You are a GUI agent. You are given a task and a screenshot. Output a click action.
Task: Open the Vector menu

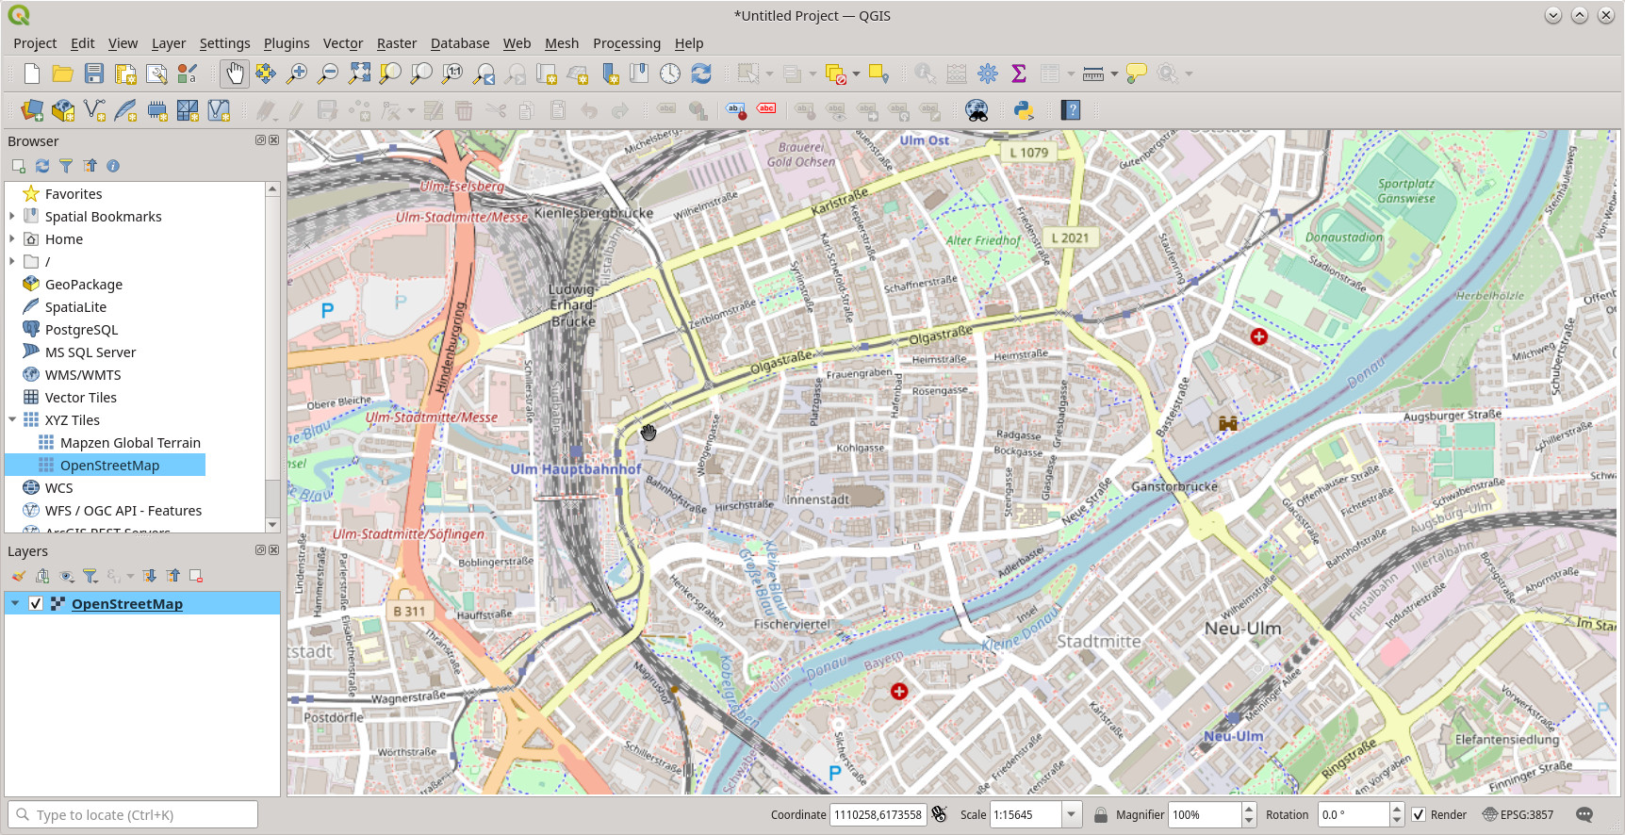(343, 43)
